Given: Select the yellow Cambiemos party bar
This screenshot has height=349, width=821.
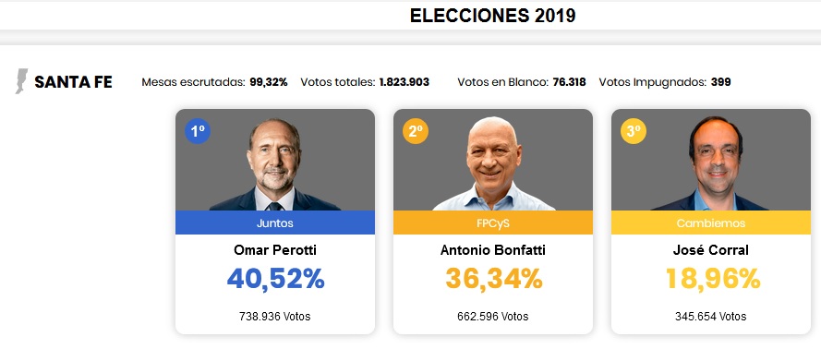Looking at the screenshot, I should coord(710,223).
